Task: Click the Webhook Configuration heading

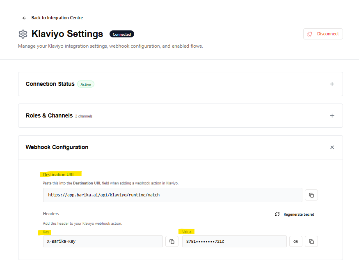Action: (x=57, y=147)
